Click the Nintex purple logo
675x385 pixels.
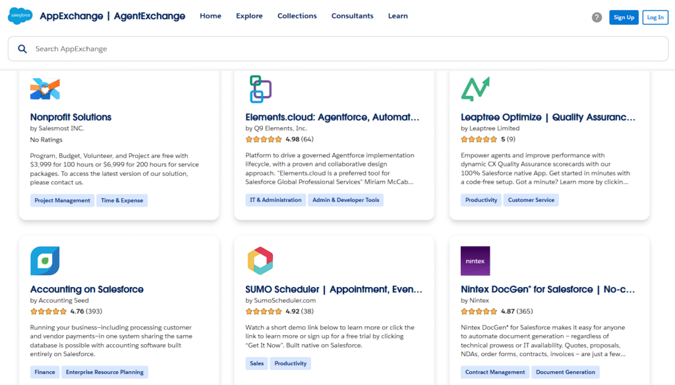pyautogui.click(x=475, y=261)
